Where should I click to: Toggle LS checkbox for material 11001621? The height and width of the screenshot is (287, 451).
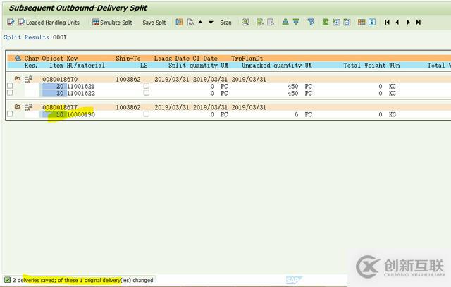147,86
